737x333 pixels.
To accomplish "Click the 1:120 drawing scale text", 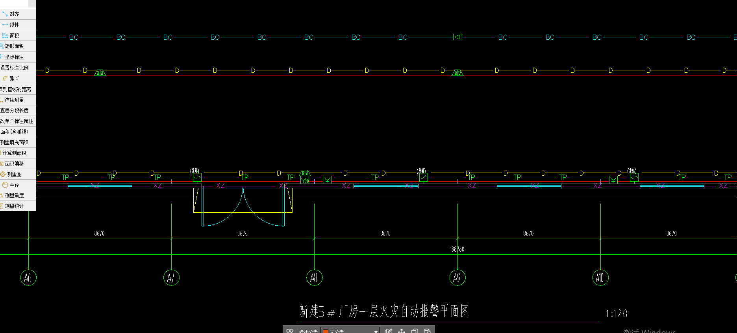I will (x=617, y=313).
